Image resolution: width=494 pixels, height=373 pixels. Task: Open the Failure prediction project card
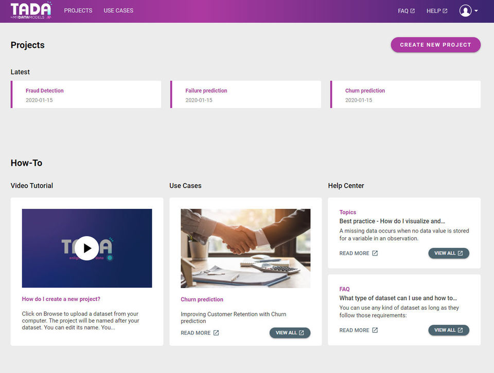pos(246,95)
